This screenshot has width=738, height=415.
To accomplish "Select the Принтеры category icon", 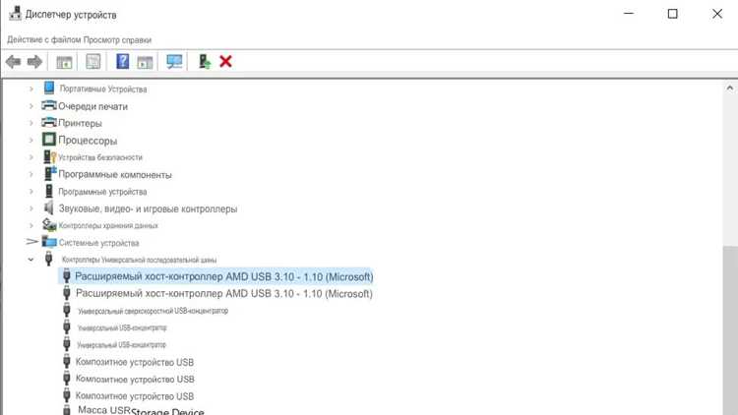I will (x=49, y=122).
